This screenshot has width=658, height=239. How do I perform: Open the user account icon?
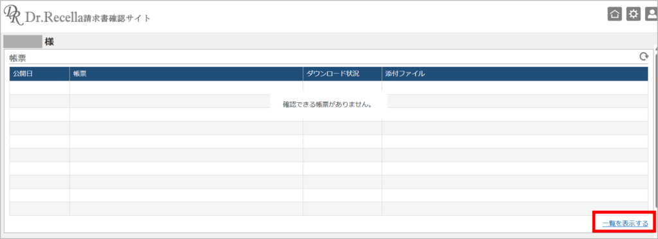(x=652, y=14)
